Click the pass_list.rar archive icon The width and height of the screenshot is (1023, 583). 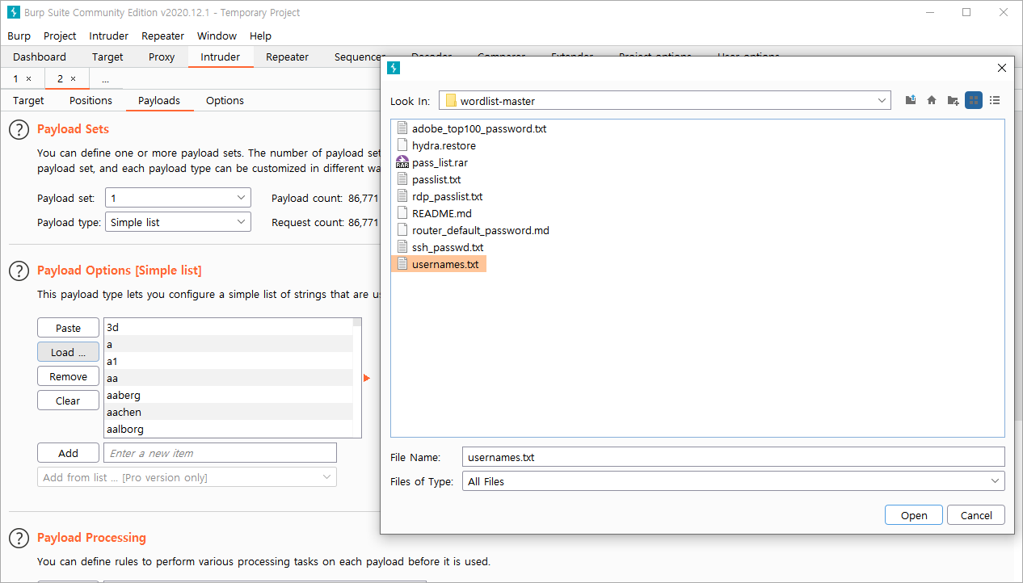coord(402,162)
